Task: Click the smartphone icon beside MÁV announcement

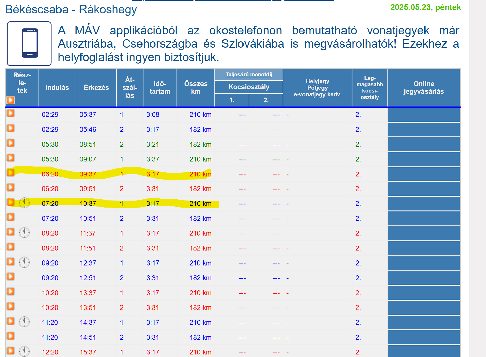Action: tap(29, 43)
